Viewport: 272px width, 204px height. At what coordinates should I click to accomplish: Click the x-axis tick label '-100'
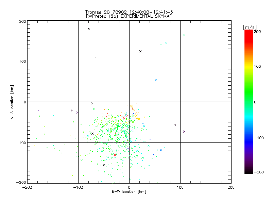coord(78,188)
